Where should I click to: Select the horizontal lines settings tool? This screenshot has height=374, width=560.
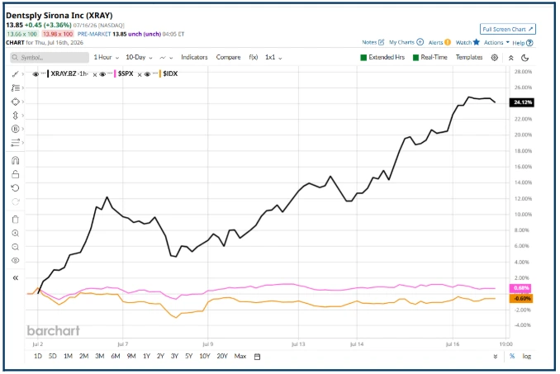(16, 143)
